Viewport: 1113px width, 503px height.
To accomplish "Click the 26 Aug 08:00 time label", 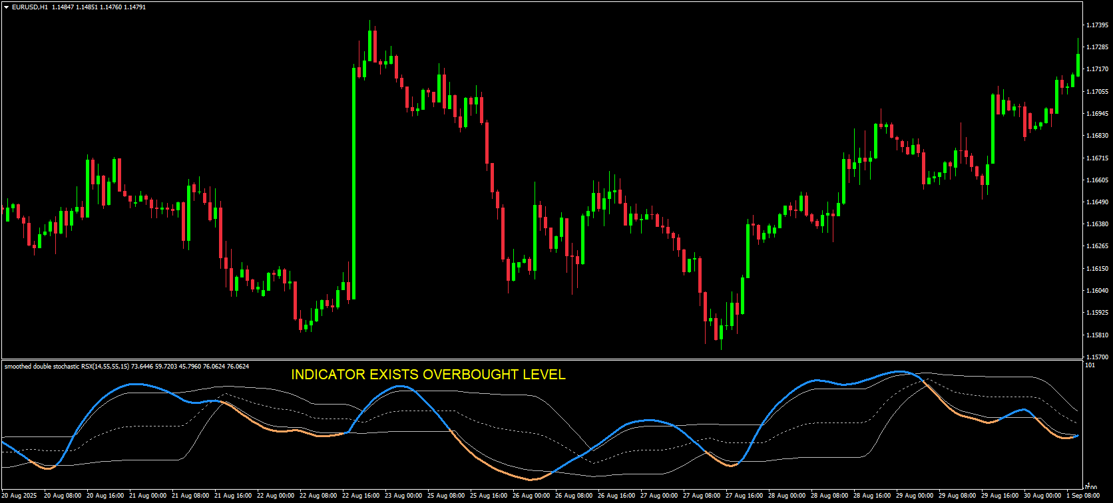I will point(574,496).
